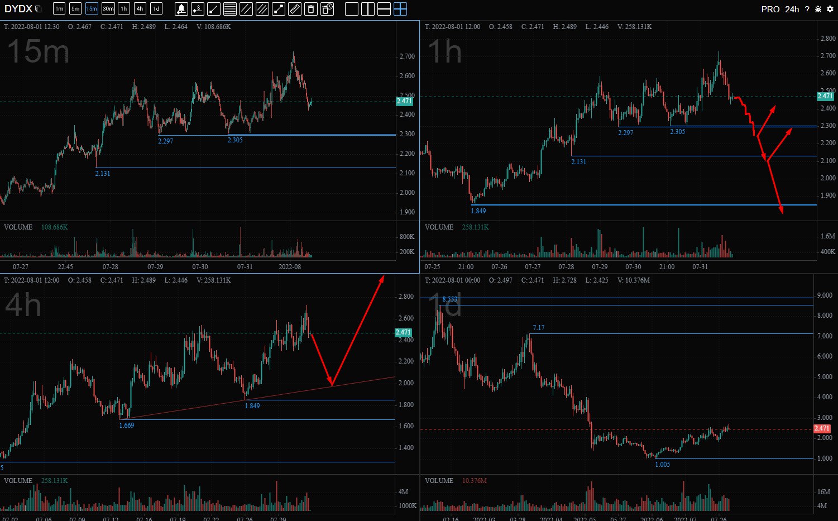The height and width of the screenshot is (521, 838).
Task: Open the help question mark
Action: point(807,9)
